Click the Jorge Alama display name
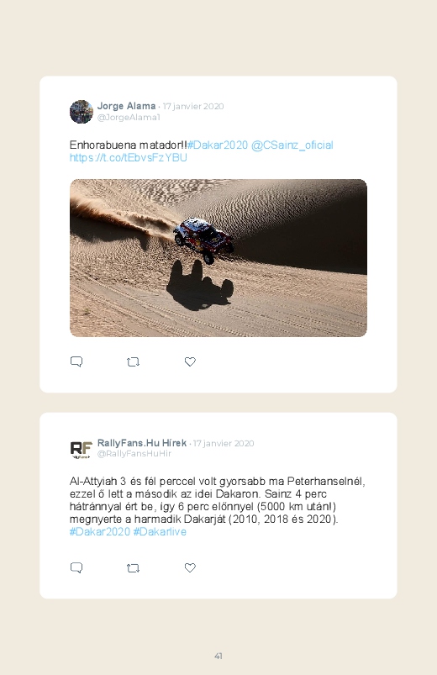The image size is (437, 675). click(x=127, y=106)
